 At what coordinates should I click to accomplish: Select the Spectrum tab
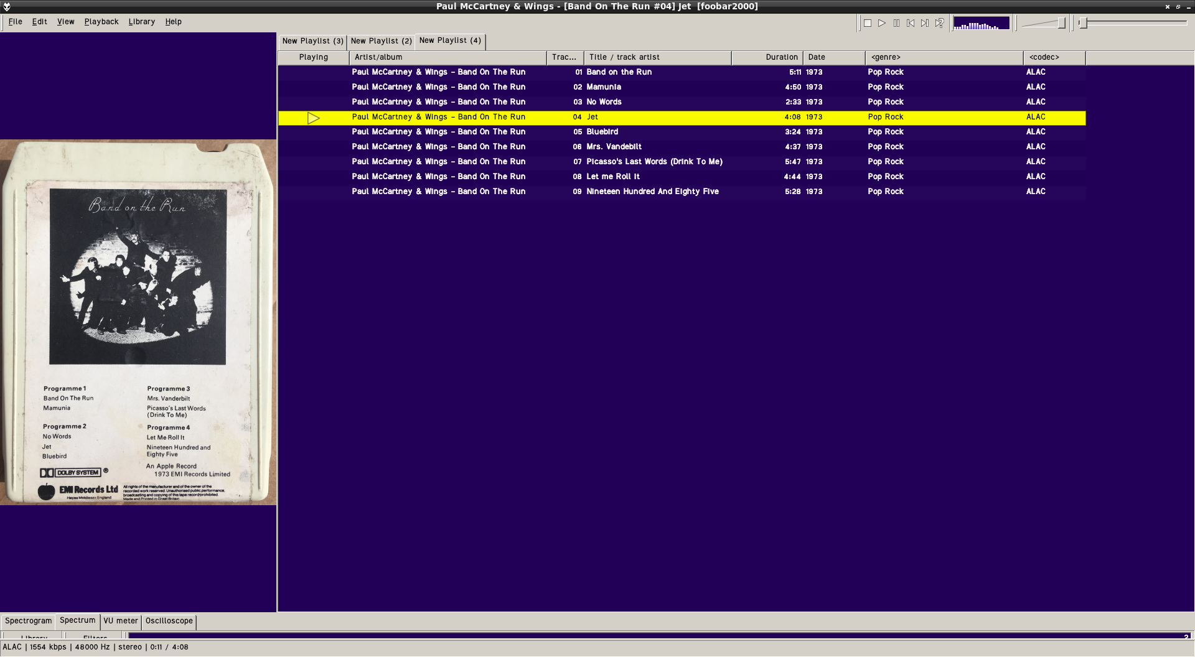tap(78, 620)
